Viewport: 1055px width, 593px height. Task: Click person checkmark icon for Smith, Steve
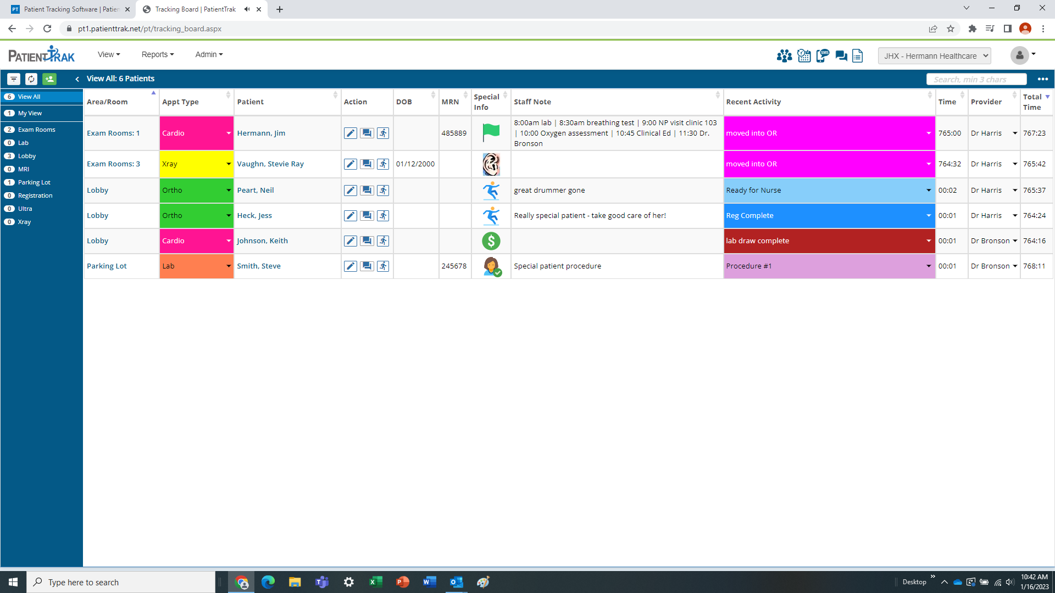[492, 266]
